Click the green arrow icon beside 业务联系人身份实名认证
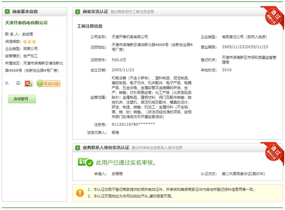 click(x=78, y=148)
